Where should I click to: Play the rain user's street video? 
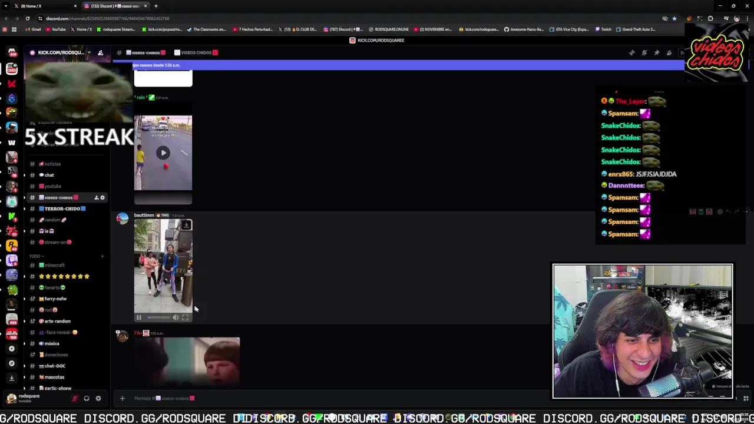tap(163, 153)
